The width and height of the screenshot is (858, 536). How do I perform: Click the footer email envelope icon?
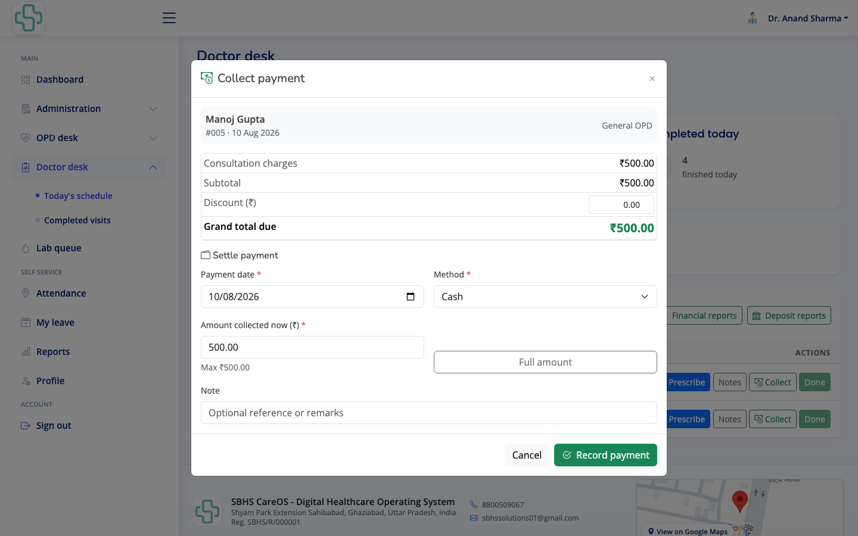point(474,518)
